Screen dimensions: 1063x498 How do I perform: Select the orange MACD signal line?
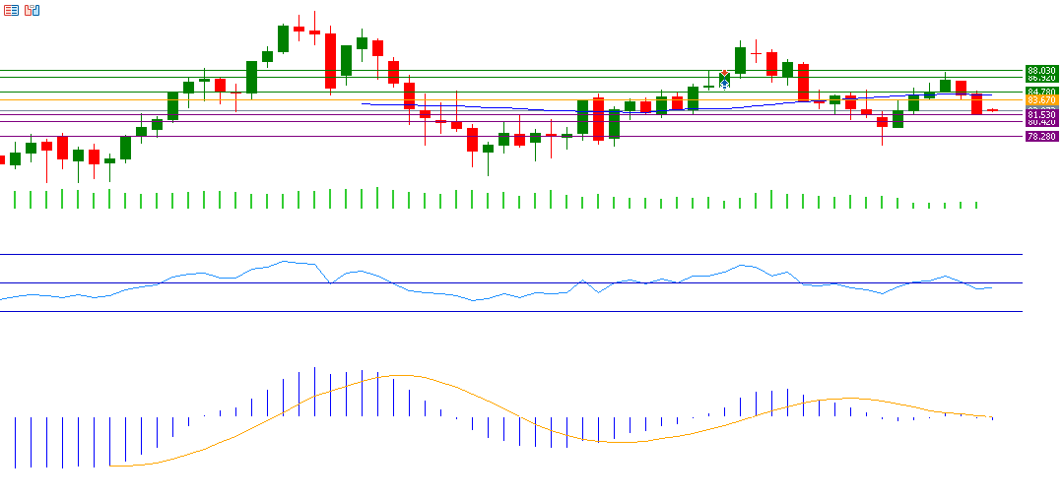pyautogui.click(x=394, y=375)
